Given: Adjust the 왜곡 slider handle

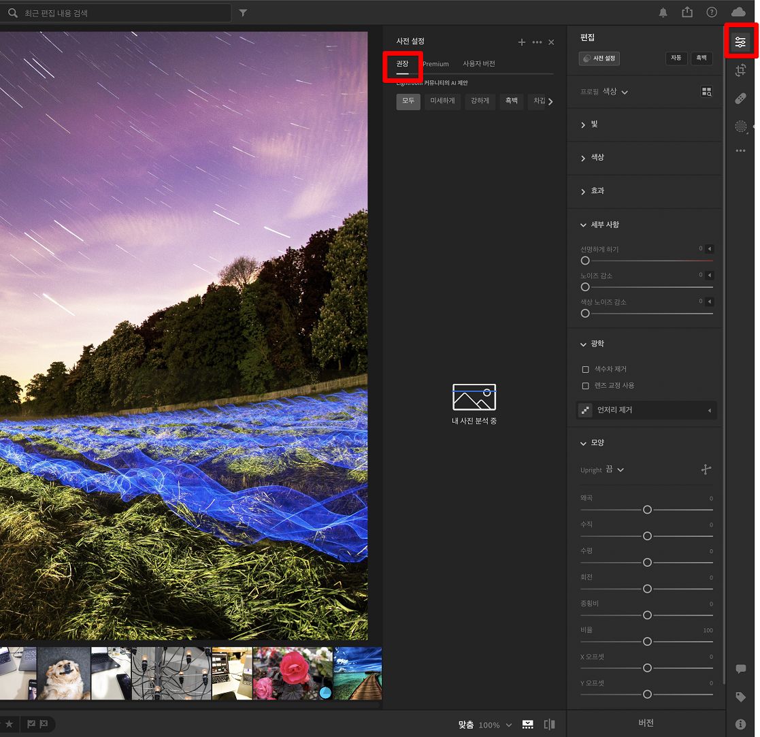Looking at the screenshot, I should click(647, 510).
